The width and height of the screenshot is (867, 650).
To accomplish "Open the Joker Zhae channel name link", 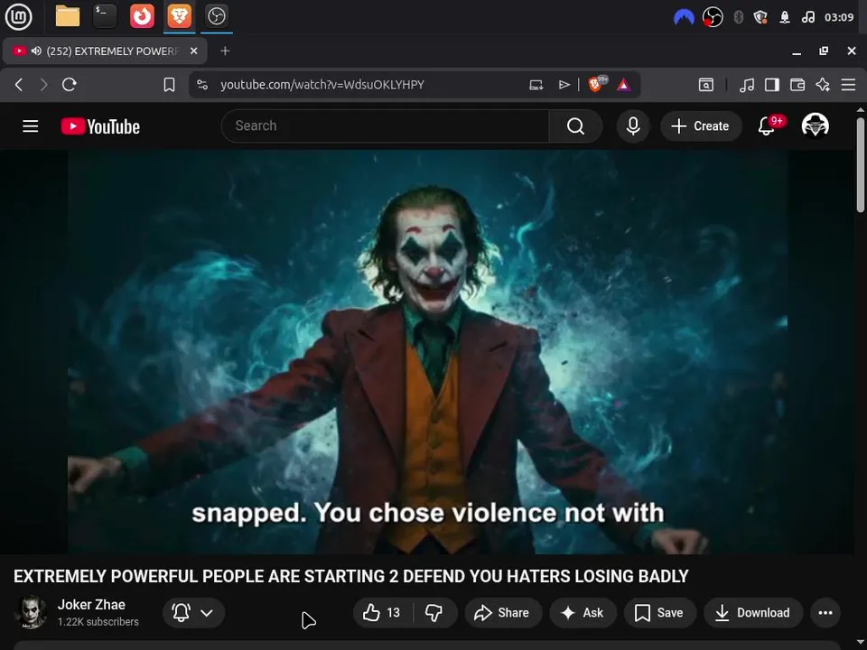I will coord(91,605).
